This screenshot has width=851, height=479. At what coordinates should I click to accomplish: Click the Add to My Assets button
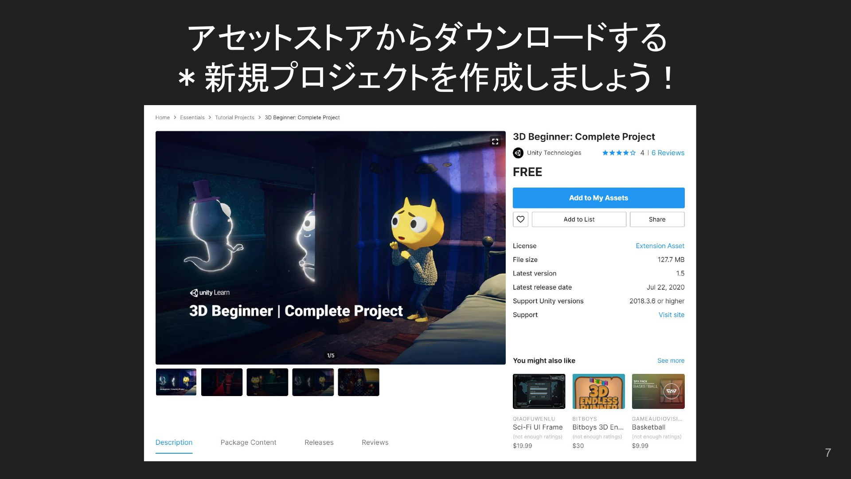click(x=598, y=198)
